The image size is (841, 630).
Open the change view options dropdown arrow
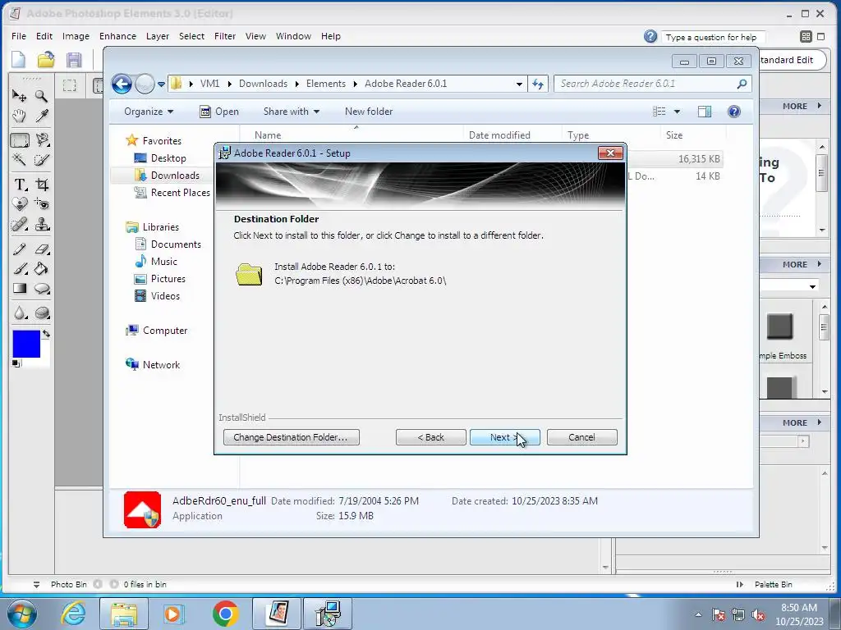677,112
